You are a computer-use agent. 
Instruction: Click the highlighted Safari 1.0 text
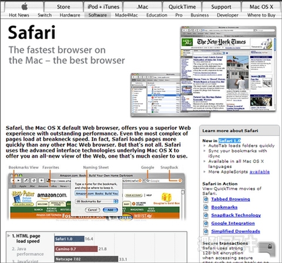pyautogui.click(x=230, y=140)
